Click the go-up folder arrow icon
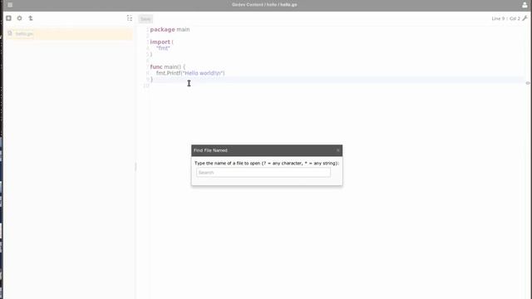This screenshot has height=299, width=532. point(31,18)
